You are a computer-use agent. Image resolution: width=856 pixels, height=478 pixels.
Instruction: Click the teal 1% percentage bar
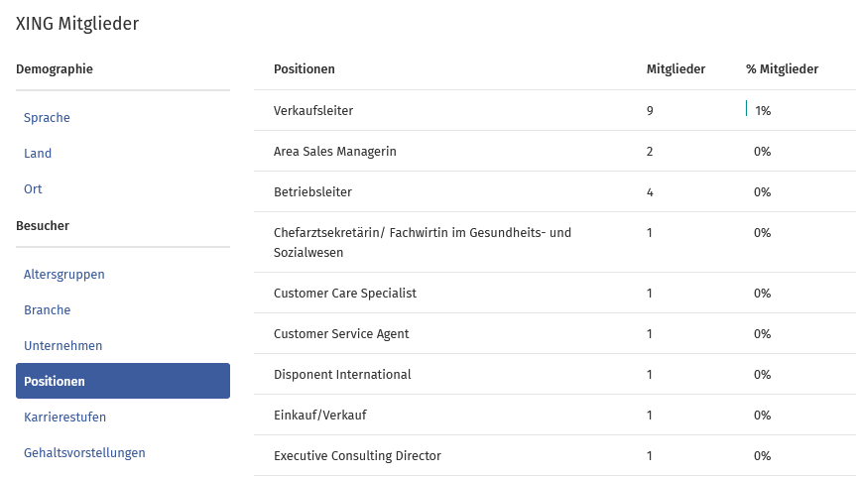point(746,108)
